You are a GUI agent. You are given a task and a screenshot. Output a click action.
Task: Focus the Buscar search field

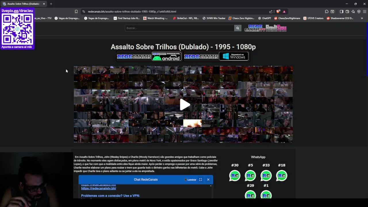180,28
